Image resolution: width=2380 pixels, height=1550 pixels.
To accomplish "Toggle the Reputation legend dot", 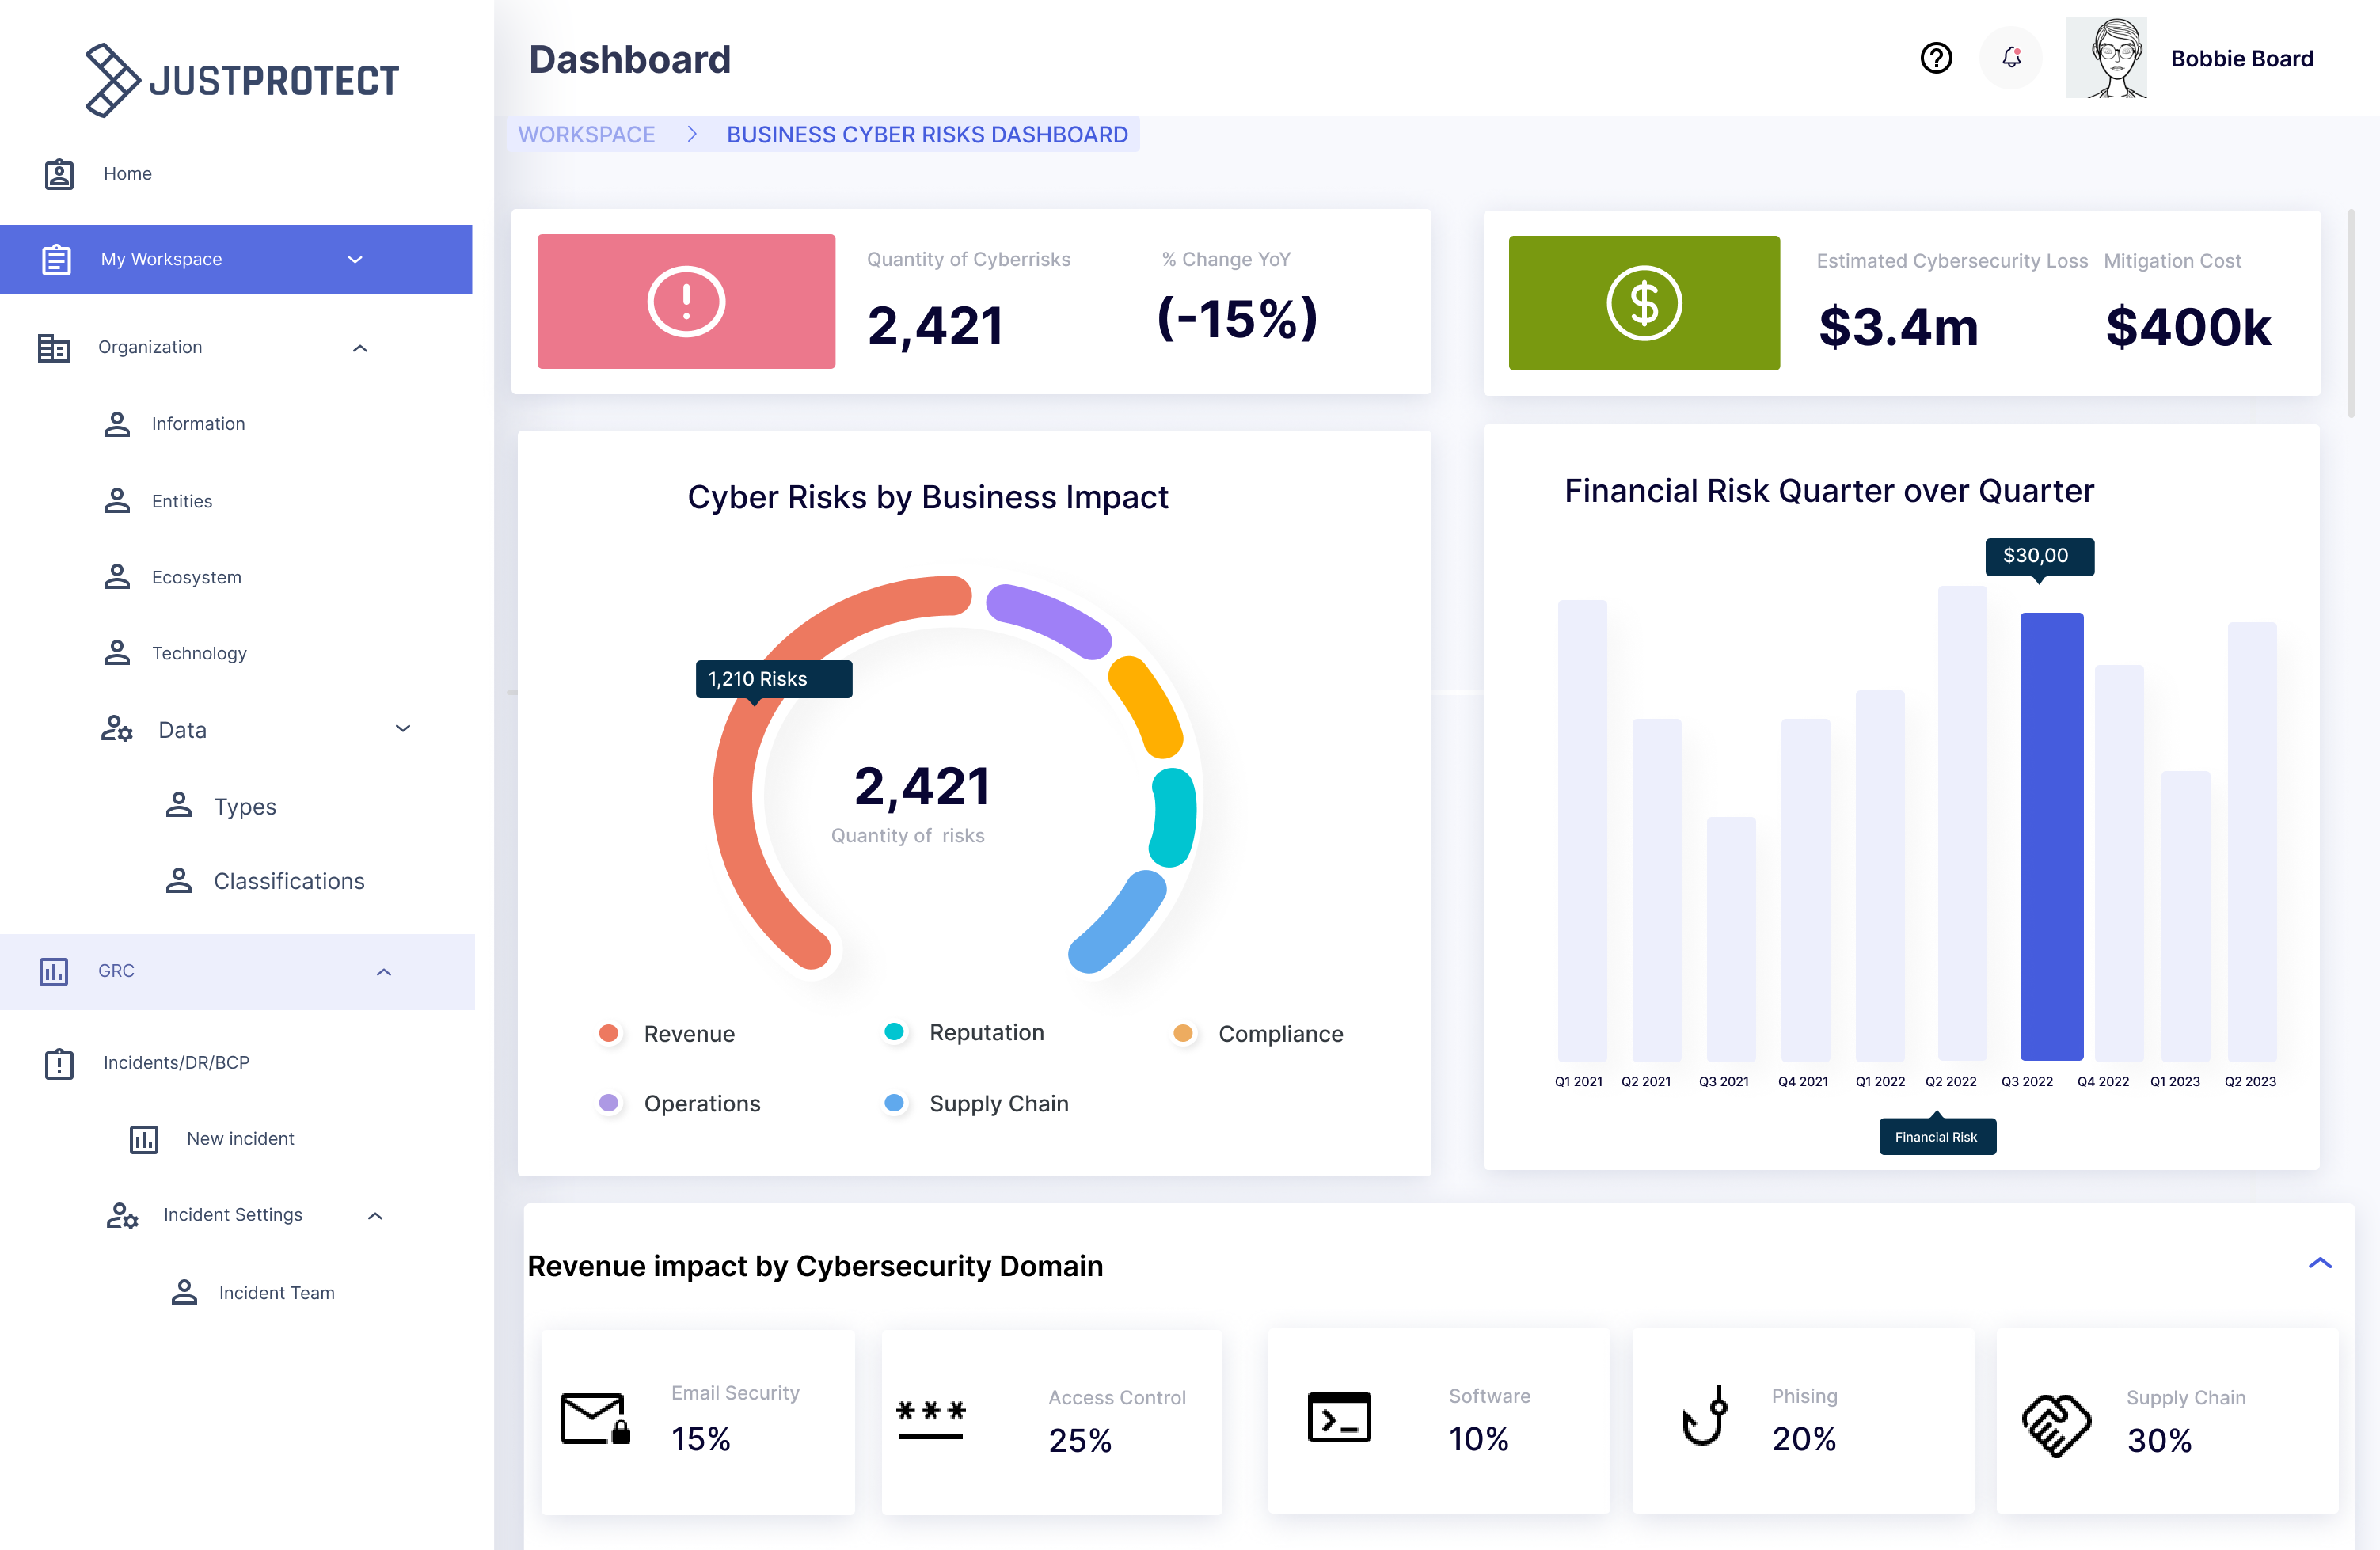I will [894, 1032].
